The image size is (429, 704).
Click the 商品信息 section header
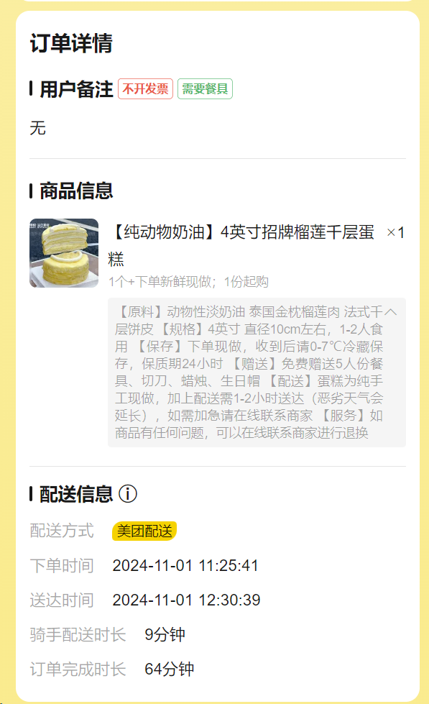click(x=76, y=191)
